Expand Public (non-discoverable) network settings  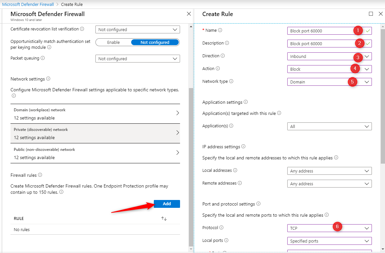click(x=95, y=153)
